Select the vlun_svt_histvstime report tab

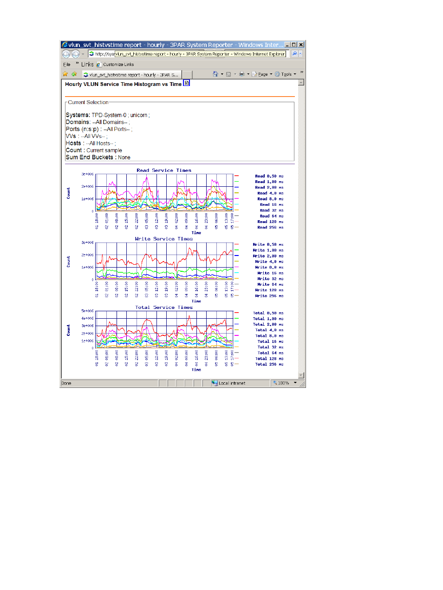point(131,74)
